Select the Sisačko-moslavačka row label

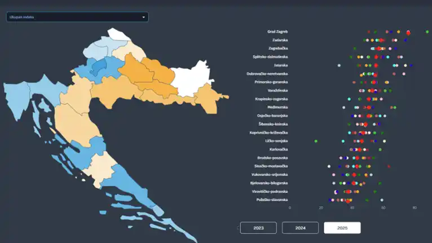[x=271, y=166]
